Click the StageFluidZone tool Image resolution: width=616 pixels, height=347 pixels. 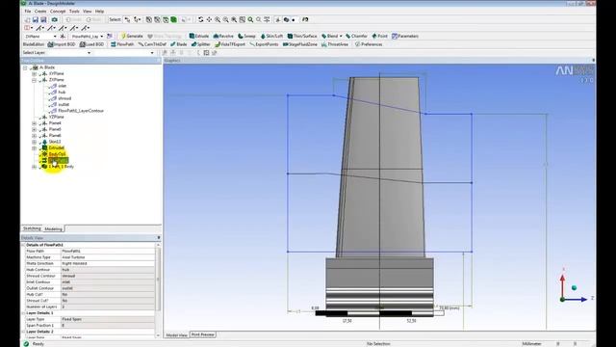pyautogui.click(x=300, y=44)
